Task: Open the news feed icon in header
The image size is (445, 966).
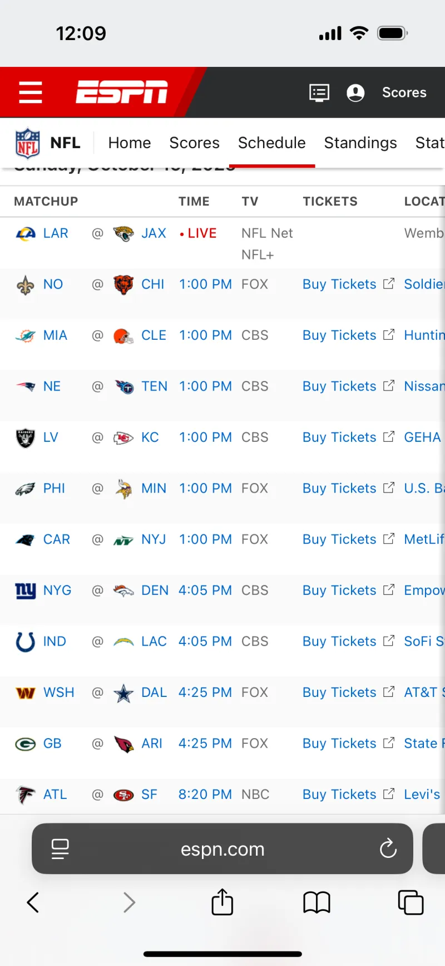Action: point(319,92)
